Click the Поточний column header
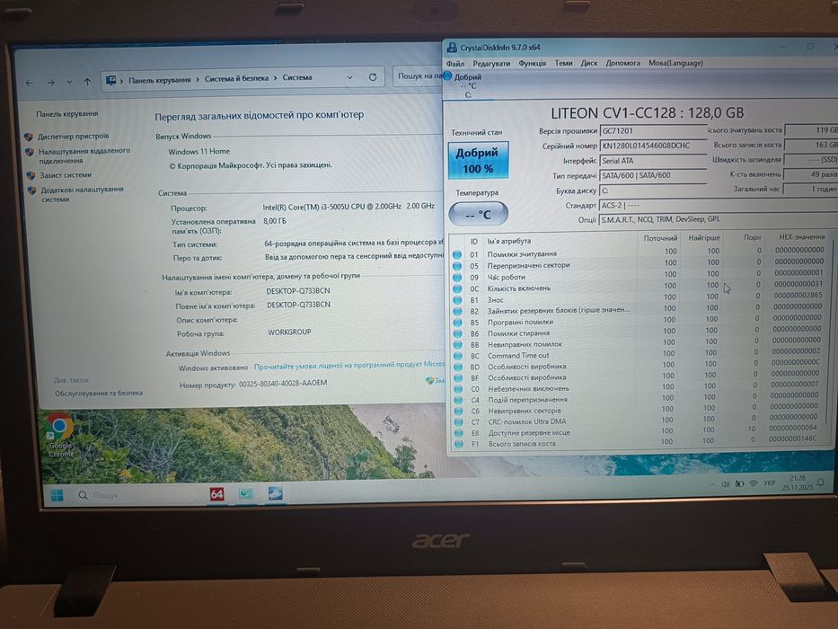 click(659, 238)
